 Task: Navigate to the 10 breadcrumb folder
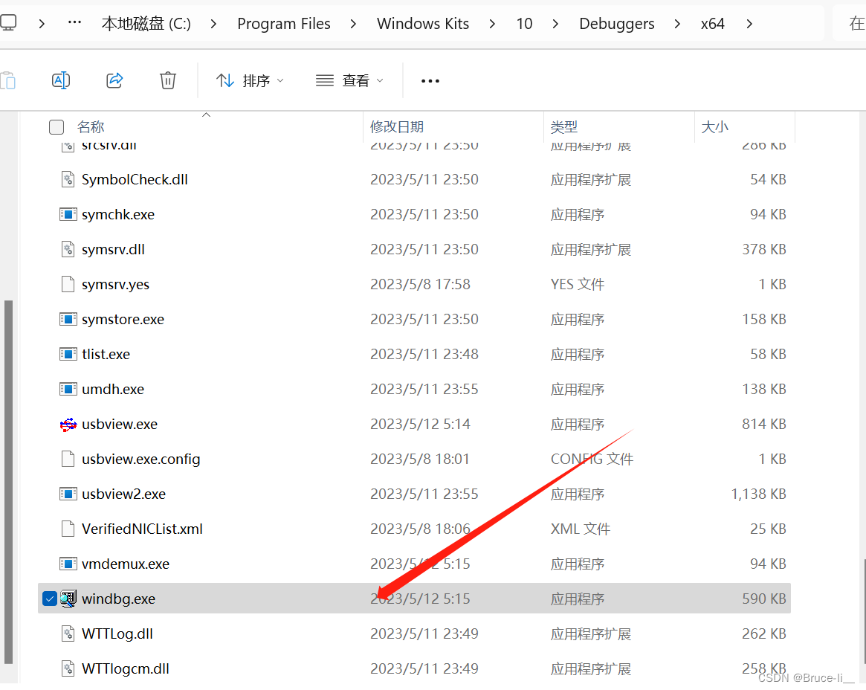coord(524,24)
